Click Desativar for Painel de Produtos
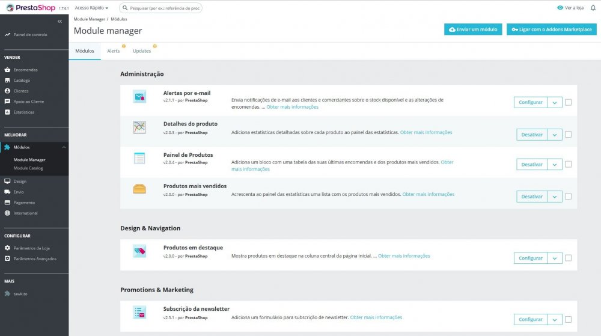The width and height of the screenshot is (601, 336). 532,164
